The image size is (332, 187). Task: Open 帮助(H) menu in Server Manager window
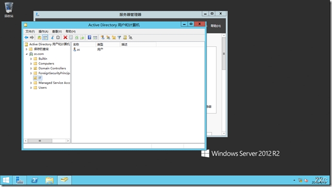coord(215,26)
